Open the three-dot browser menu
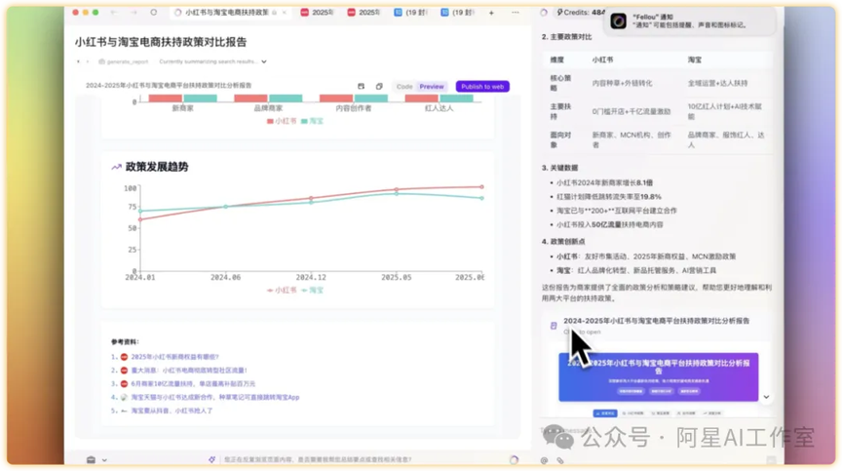Viewport: 842px width, 471px height. click(x=515, y=13)
